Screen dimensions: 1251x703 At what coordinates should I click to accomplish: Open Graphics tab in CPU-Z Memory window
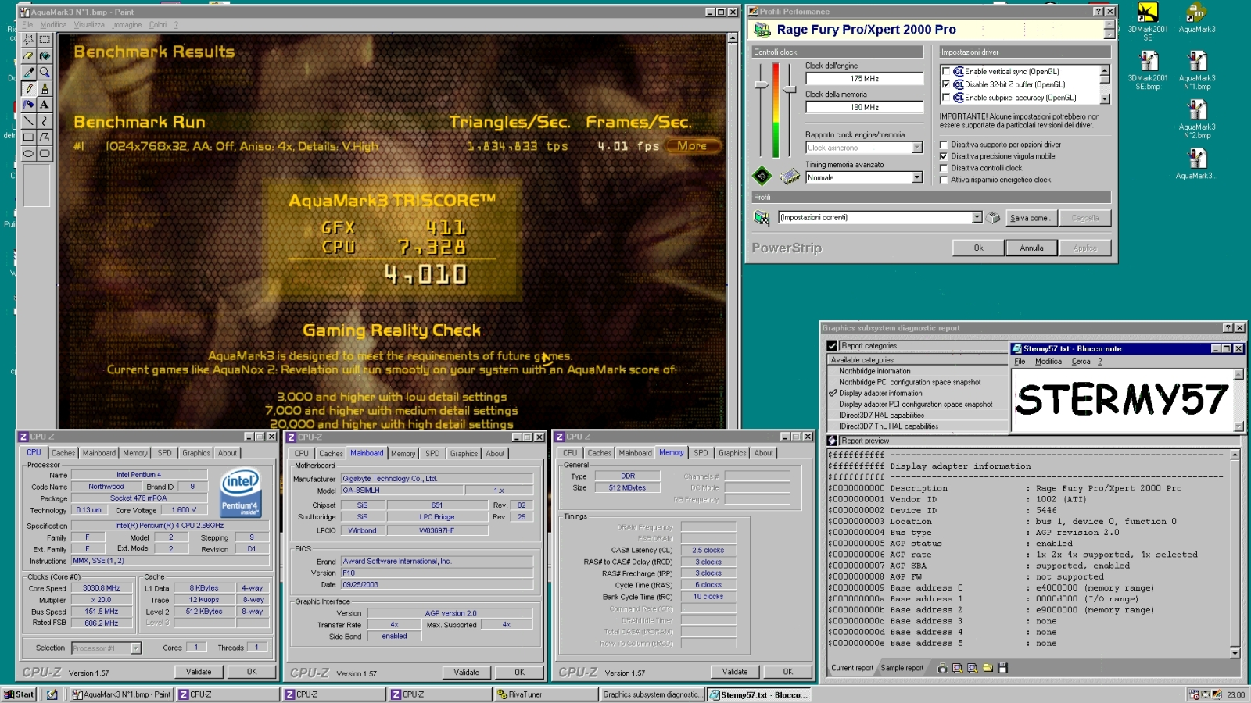pyautogui.click(x=733, y=453)
